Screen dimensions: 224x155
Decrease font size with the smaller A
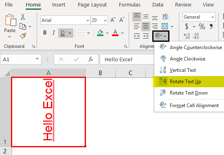coord(122,19)
